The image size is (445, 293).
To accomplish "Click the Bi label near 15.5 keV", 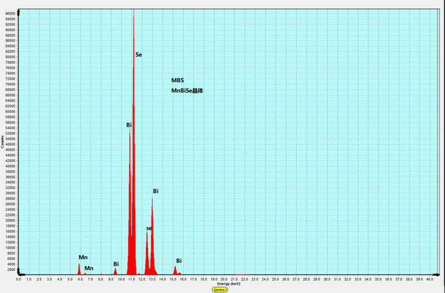I will pos(179,261).
